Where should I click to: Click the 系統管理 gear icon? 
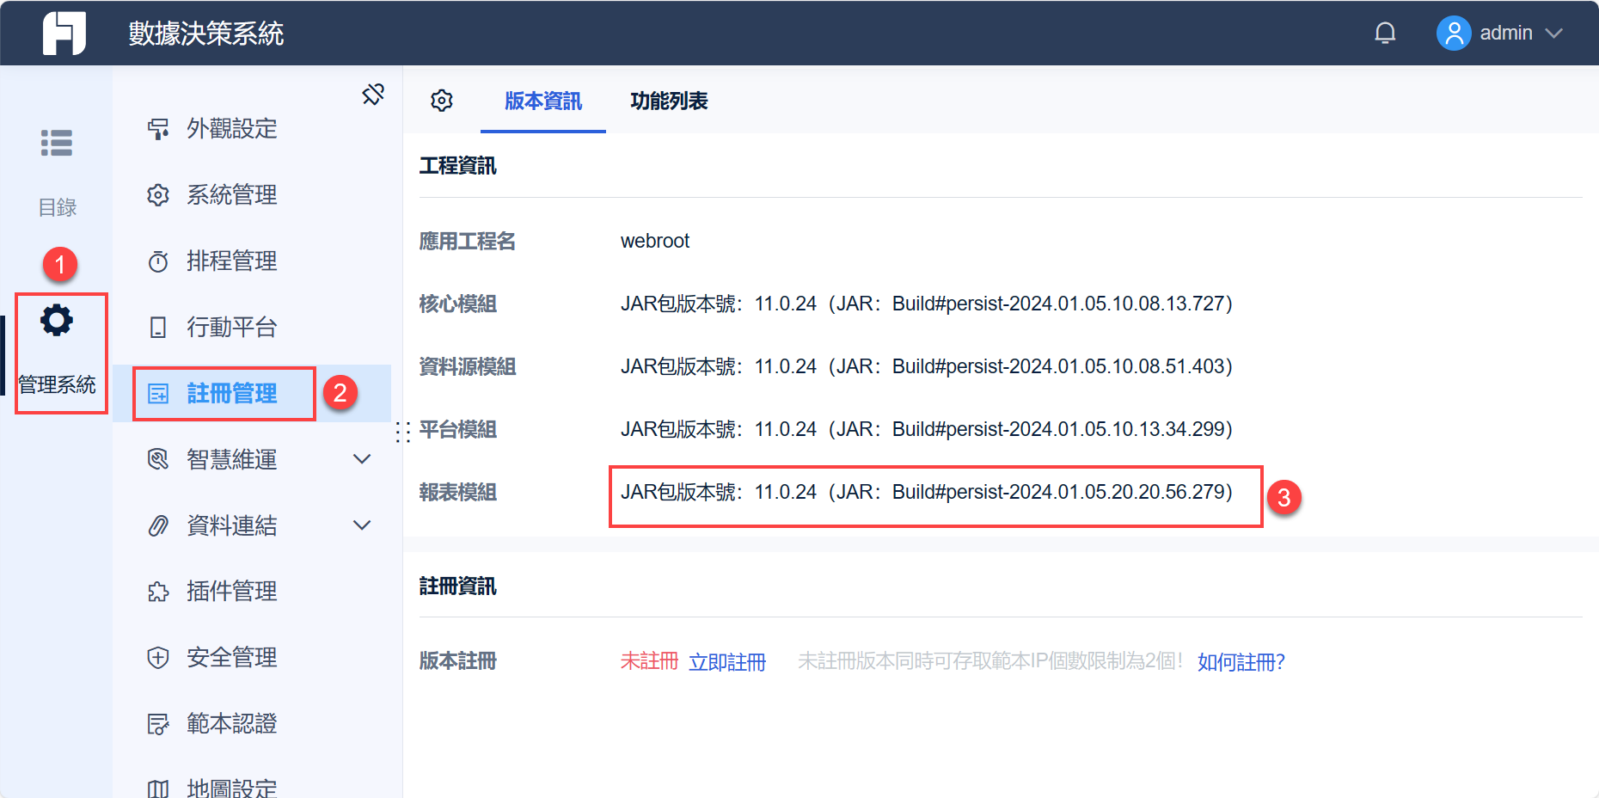158,195
